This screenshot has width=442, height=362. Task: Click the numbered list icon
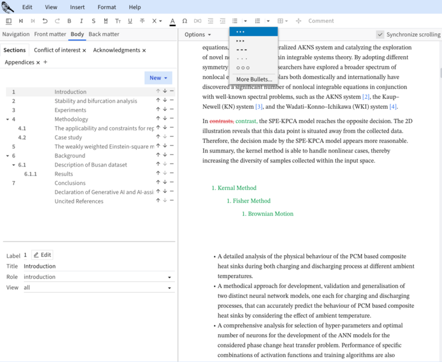pos(257,21)
